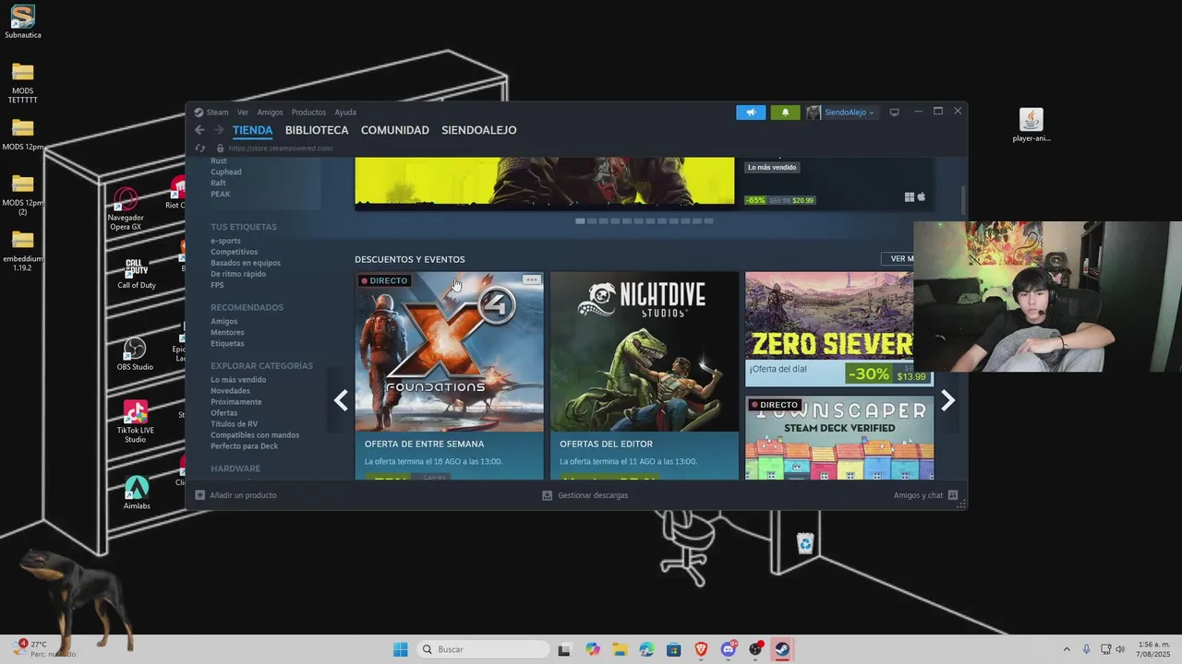Click the Steam taskbar icon
1182x664 pixels.
[782, 649]
